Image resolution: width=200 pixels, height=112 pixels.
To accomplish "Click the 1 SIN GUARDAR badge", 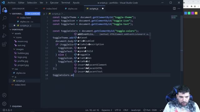I will 32,14.
